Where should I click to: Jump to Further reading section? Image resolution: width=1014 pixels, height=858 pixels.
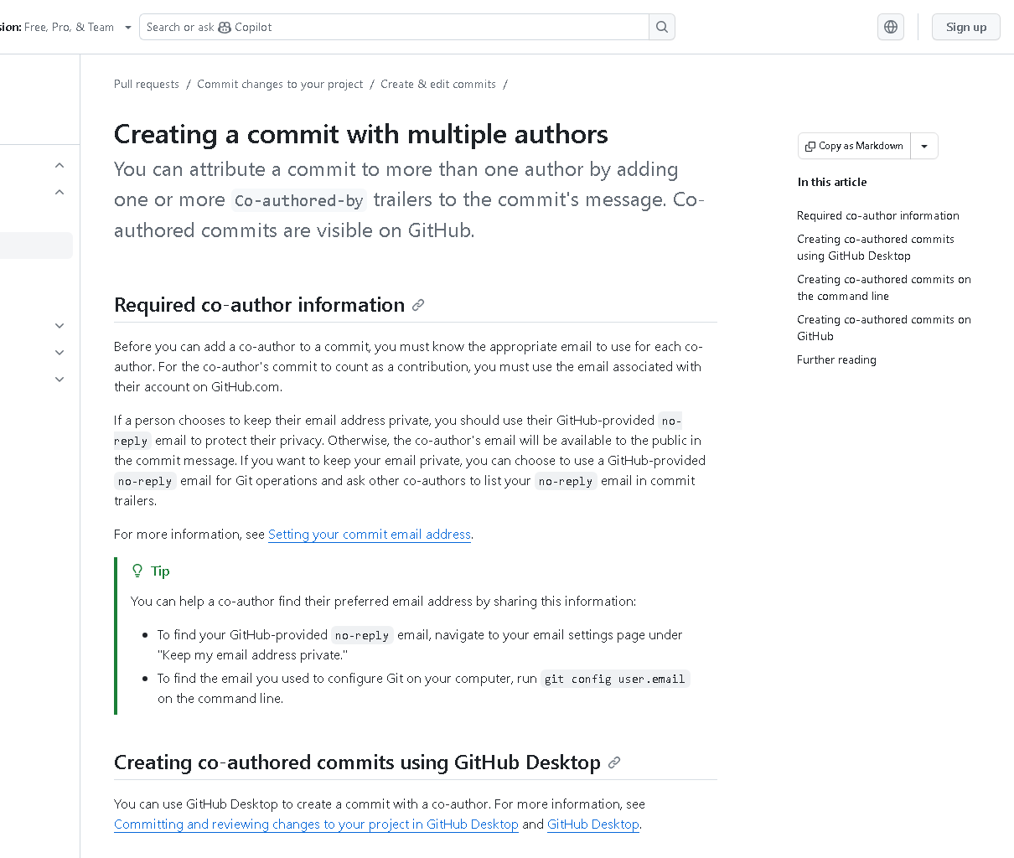point(836,359)
